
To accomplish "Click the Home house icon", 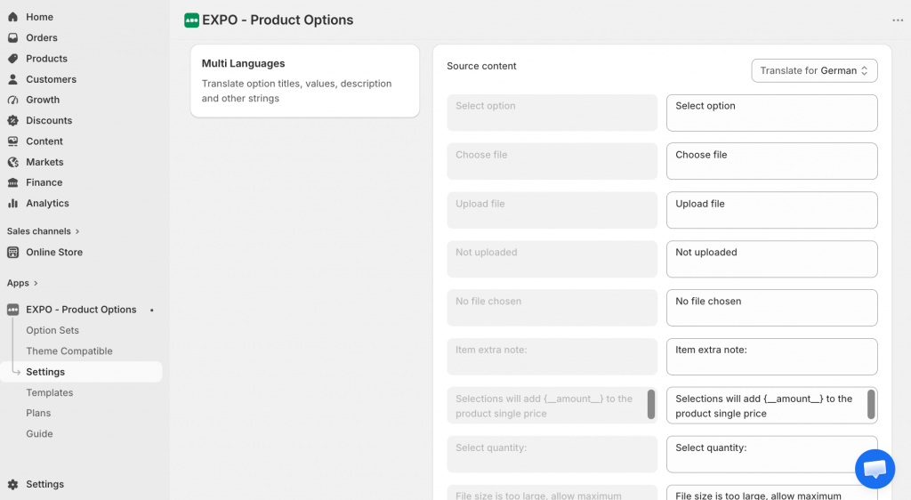I will [x=12, y=17].
